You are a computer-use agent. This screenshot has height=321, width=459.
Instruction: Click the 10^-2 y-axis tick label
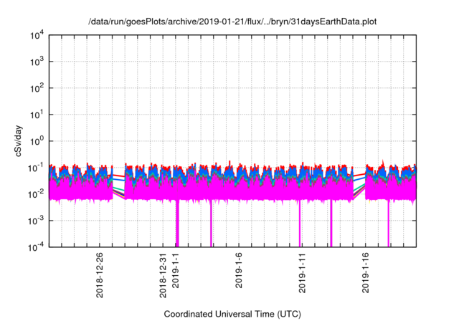tap(37, 194)
